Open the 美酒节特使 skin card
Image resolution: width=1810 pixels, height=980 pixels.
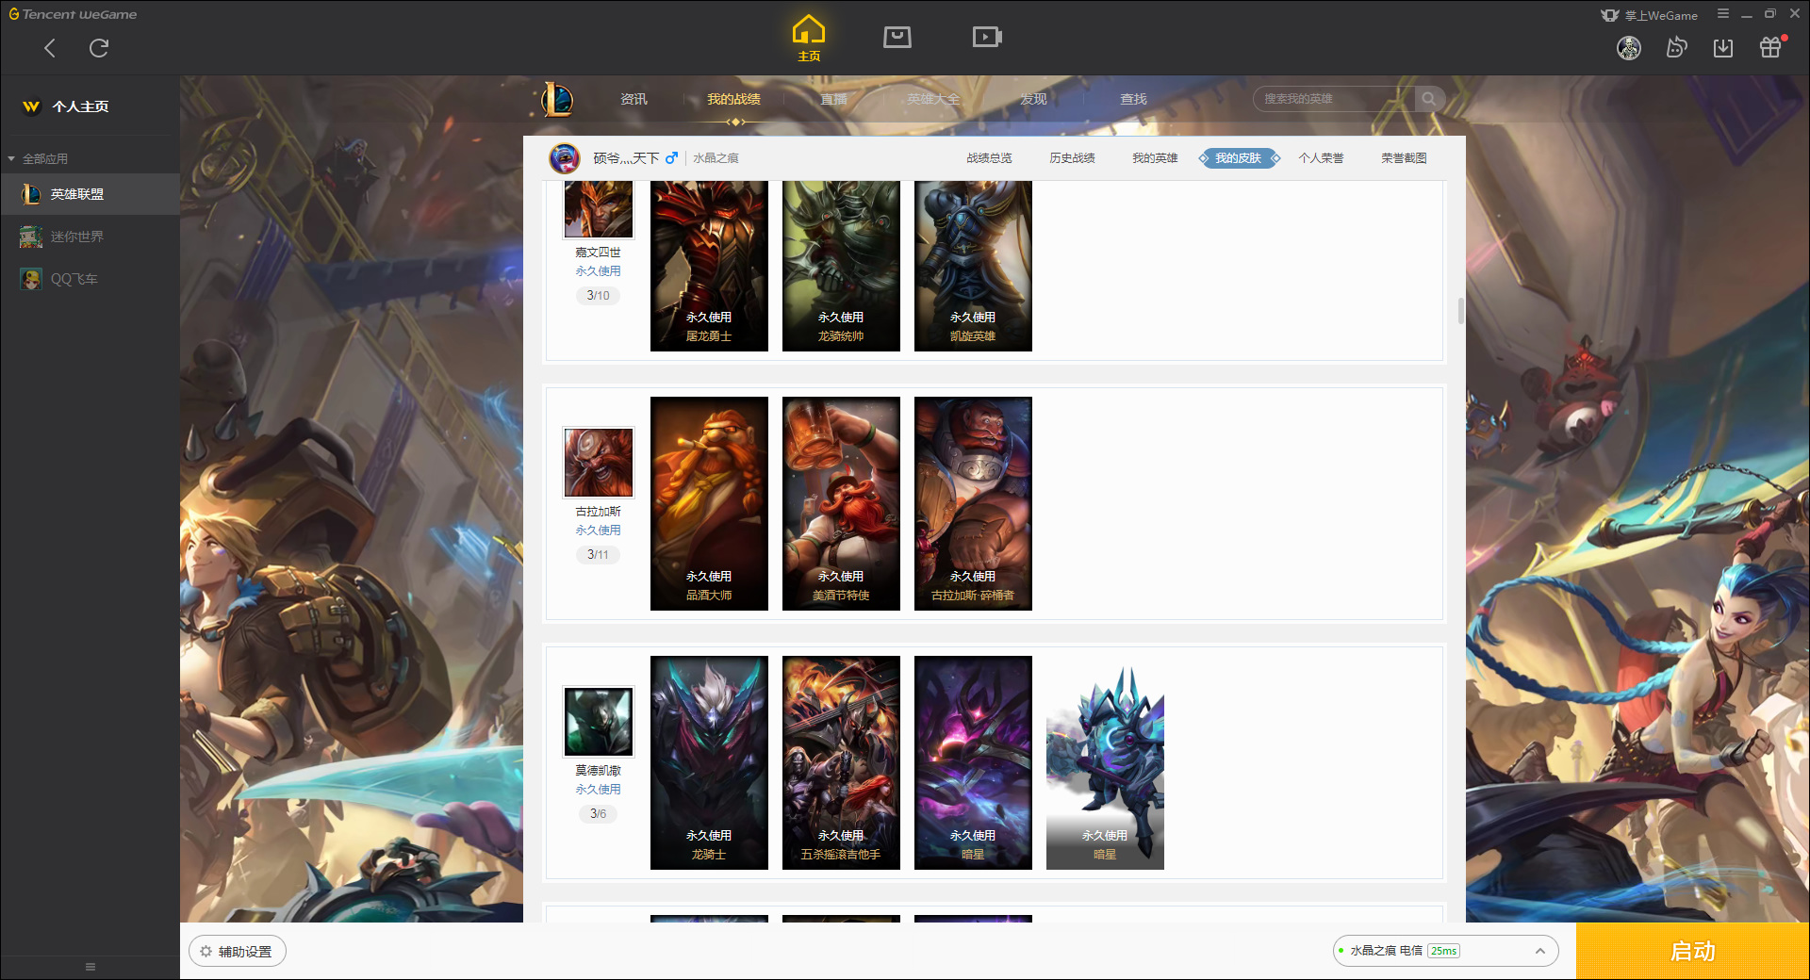coord(841,503)
